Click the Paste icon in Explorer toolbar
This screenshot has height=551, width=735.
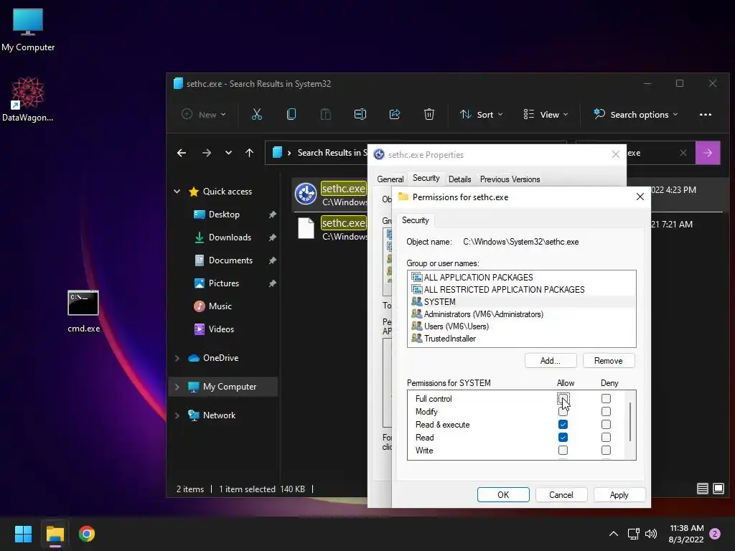click(x=326, y=114)
